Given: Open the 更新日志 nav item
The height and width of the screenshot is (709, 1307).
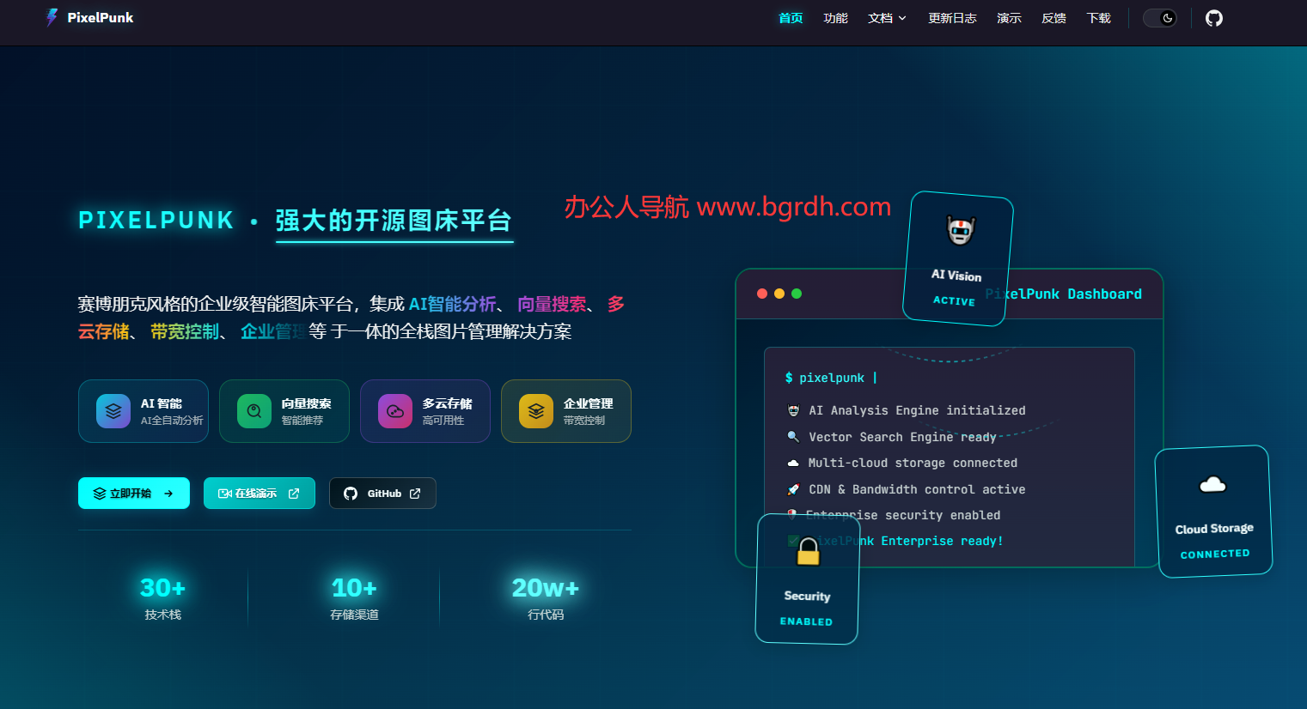Looking at the screenshot, I should point(952,18).
